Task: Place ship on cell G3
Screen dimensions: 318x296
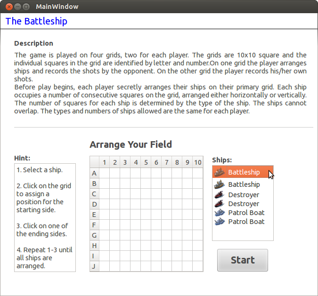Action: click(125, 235)
